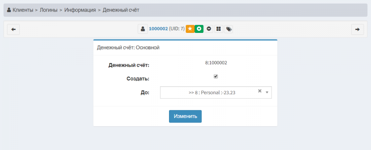
Task: Open the four-square grid icon
Action: coord(218,29)
